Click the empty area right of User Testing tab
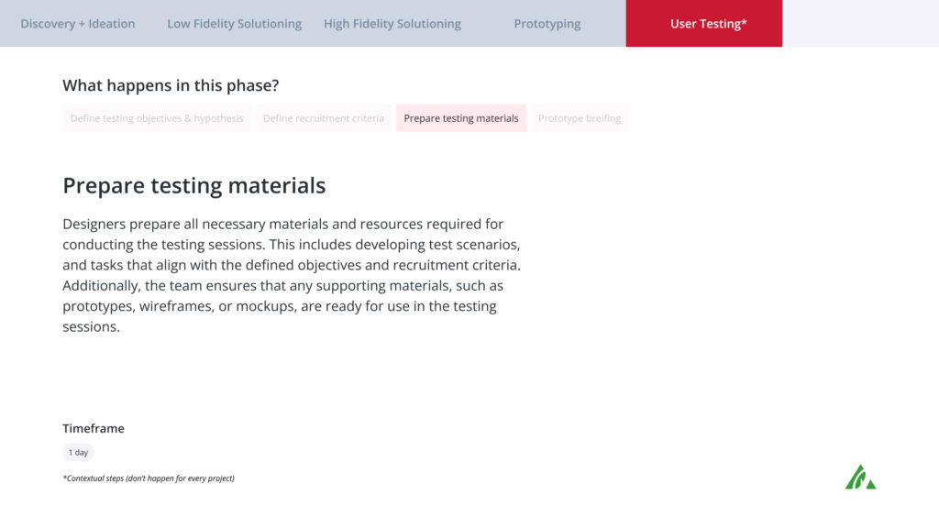 [860, 23]
